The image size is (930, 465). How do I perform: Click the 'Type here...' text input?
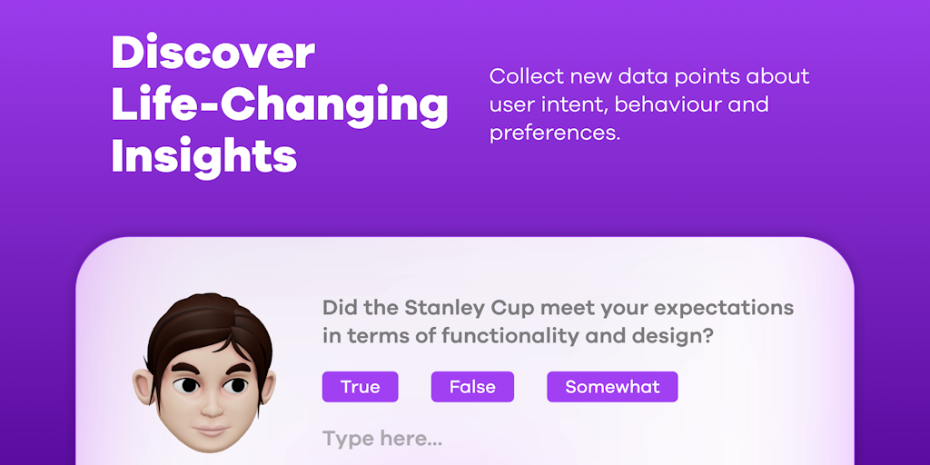click(382, 440)
